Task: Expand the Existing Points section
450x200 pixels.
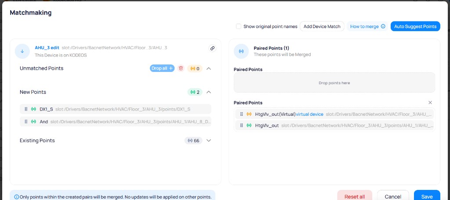Action: 209,141
